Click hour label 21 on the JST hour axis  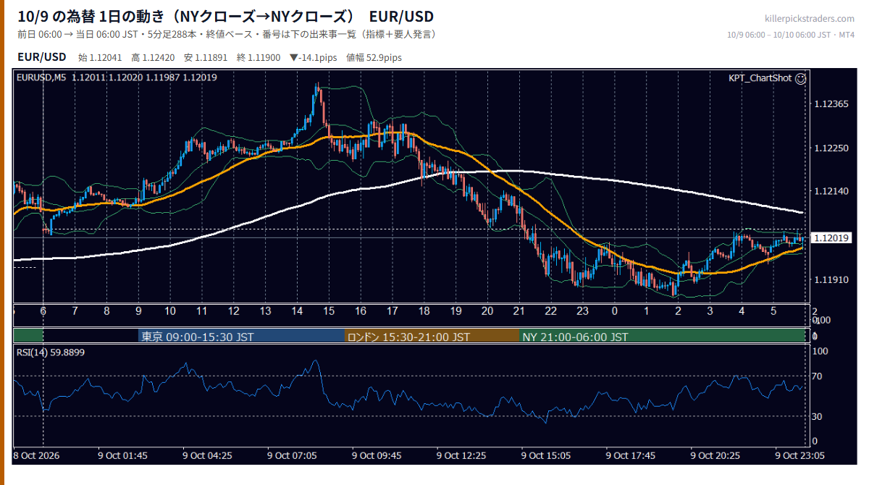[519, 311]
